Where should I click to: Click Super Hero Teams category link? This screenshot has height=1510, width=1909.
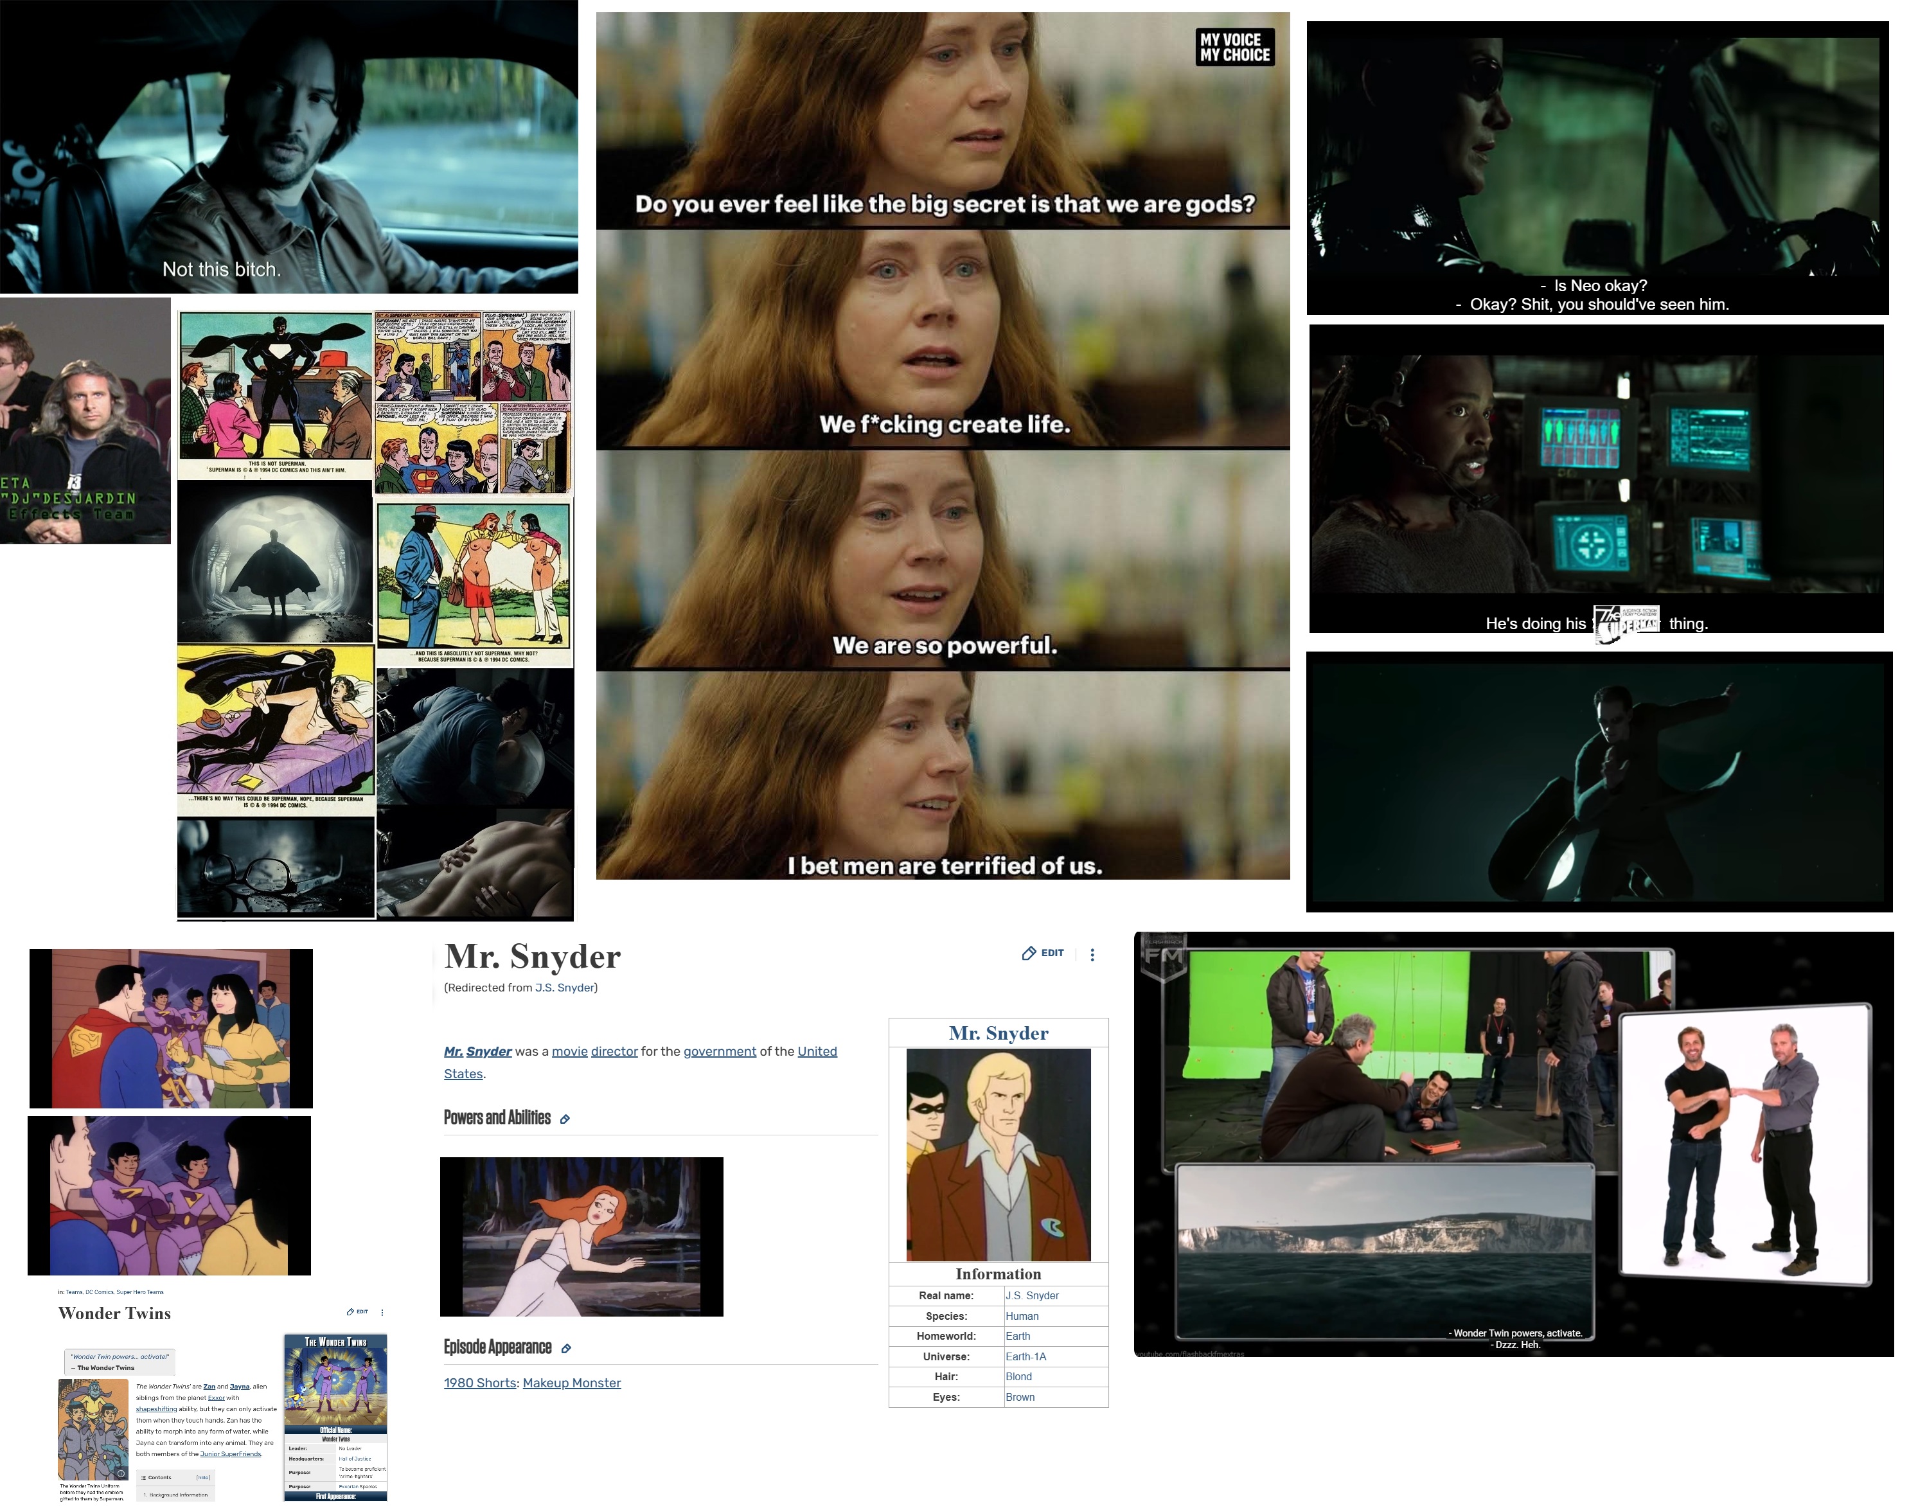point(141,1292)
